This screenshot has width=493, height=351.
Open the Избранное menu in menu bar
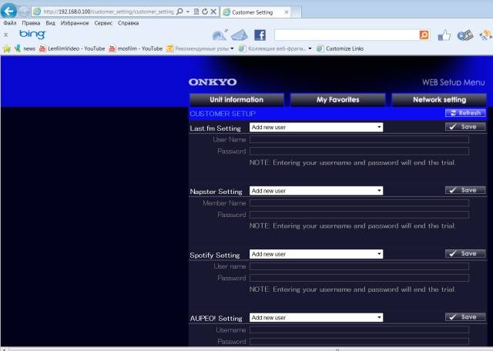point(72,23)
